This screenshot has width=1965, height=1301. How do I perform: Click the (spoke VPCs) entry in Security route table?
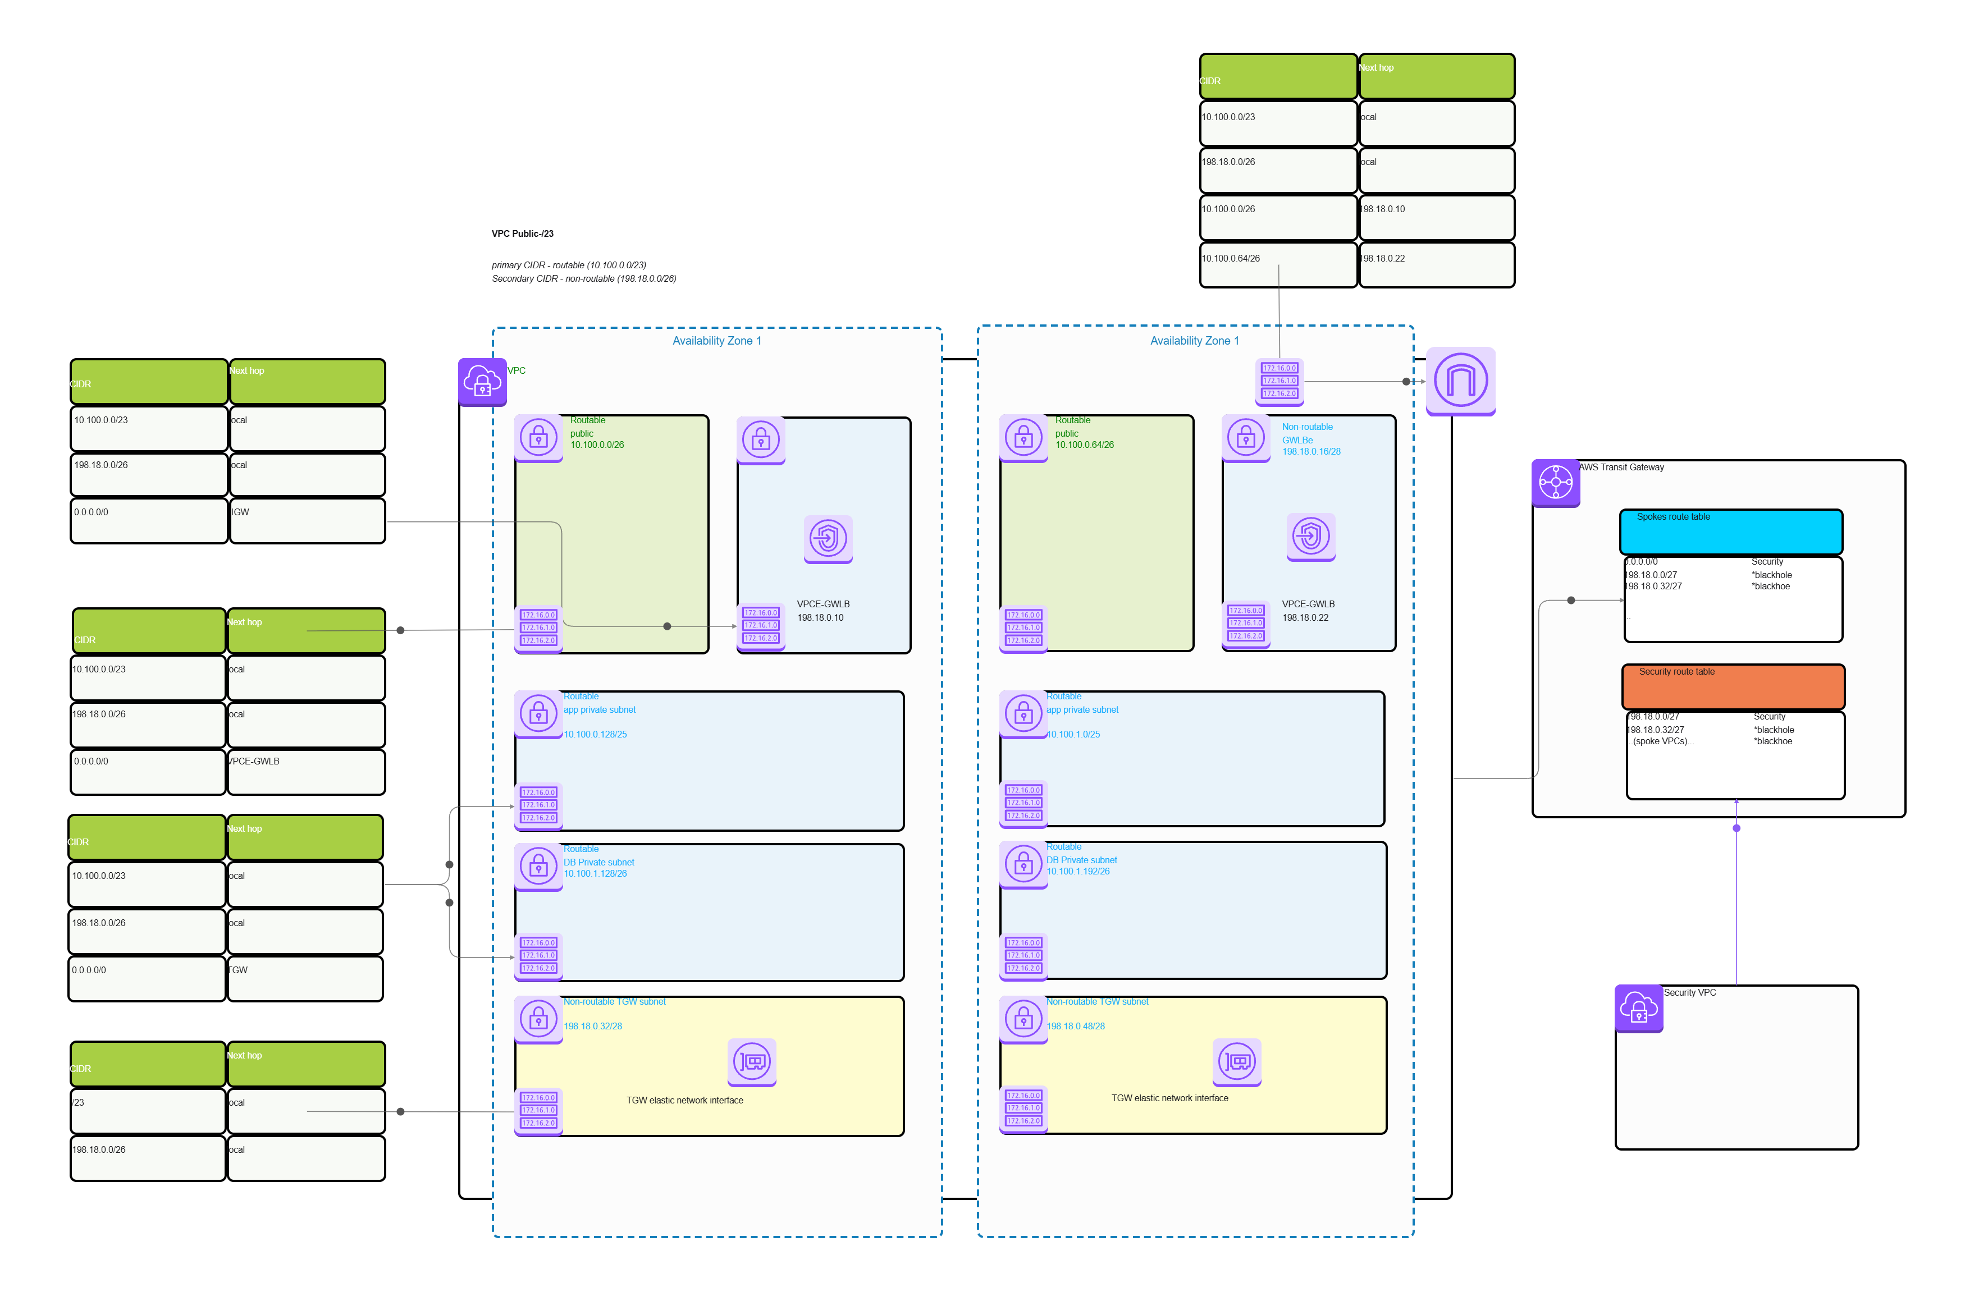1661,741
